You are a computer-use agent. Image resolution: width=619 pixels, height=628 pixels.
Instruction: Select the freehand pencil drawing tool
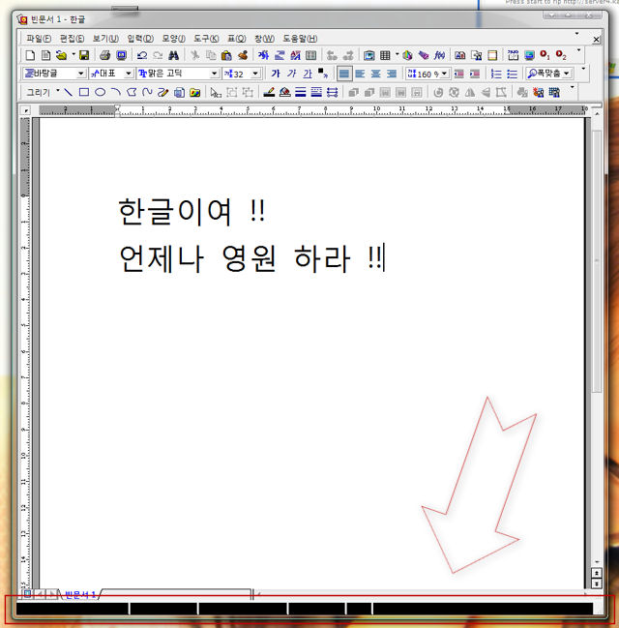(x=162, y=93)
